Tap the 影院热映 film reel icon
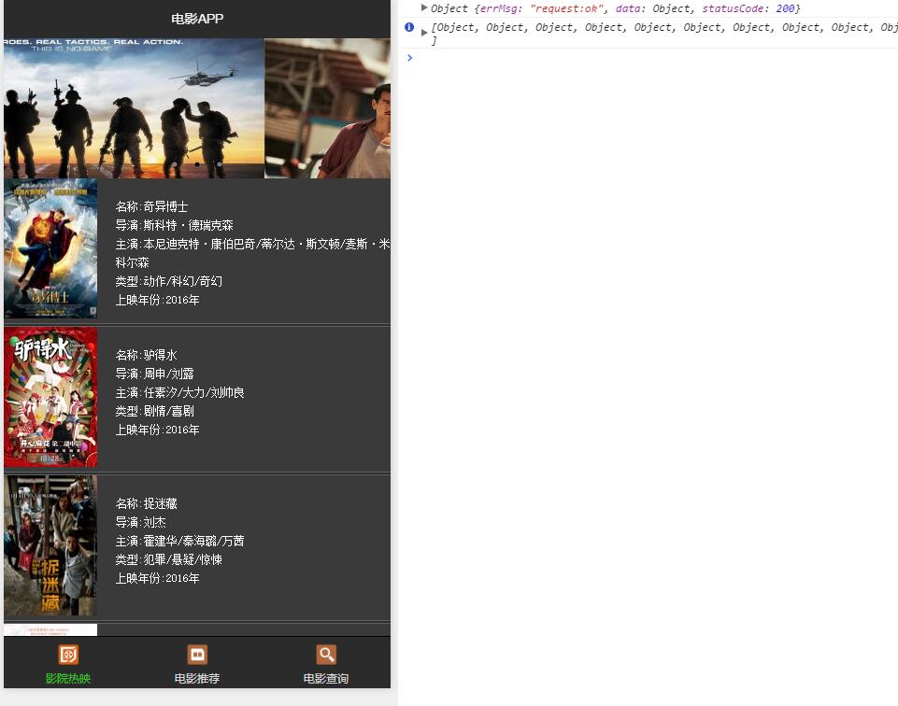Screen dimensions: 898x706 68,655
